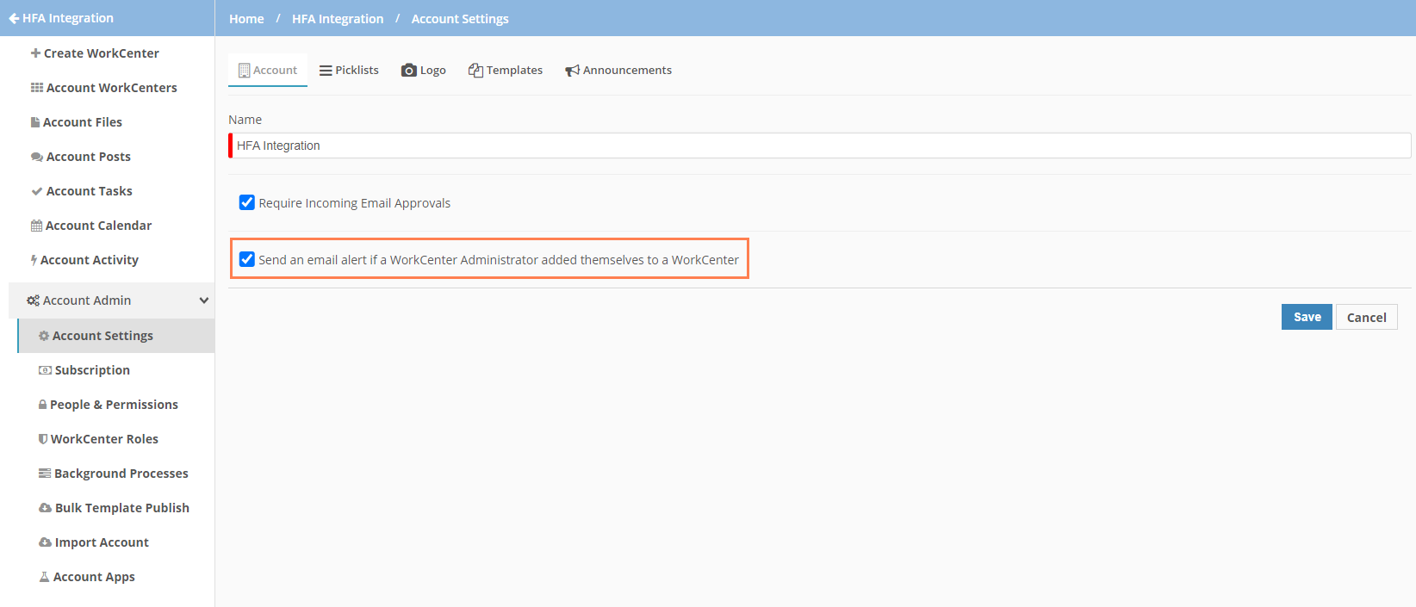Viewport: 1416px width, 607px height.
Task: Click the lock icon beside People & Permissions
Action: (x=42, y=405)
